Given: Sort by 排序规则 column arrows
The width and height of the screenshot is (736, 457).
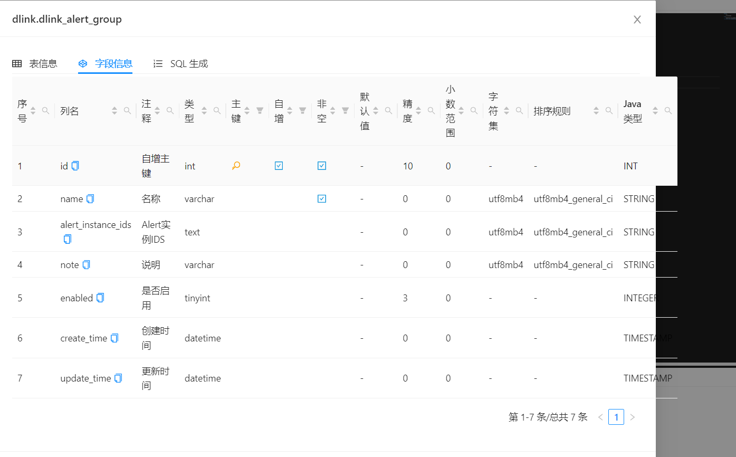Looking at the screenshot, I should 596,111.
